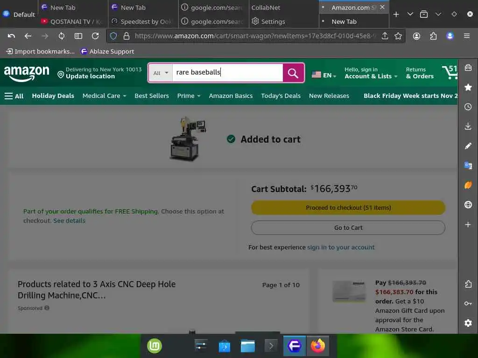
Task: Click Update location link
Action: [x=90, y=76]
